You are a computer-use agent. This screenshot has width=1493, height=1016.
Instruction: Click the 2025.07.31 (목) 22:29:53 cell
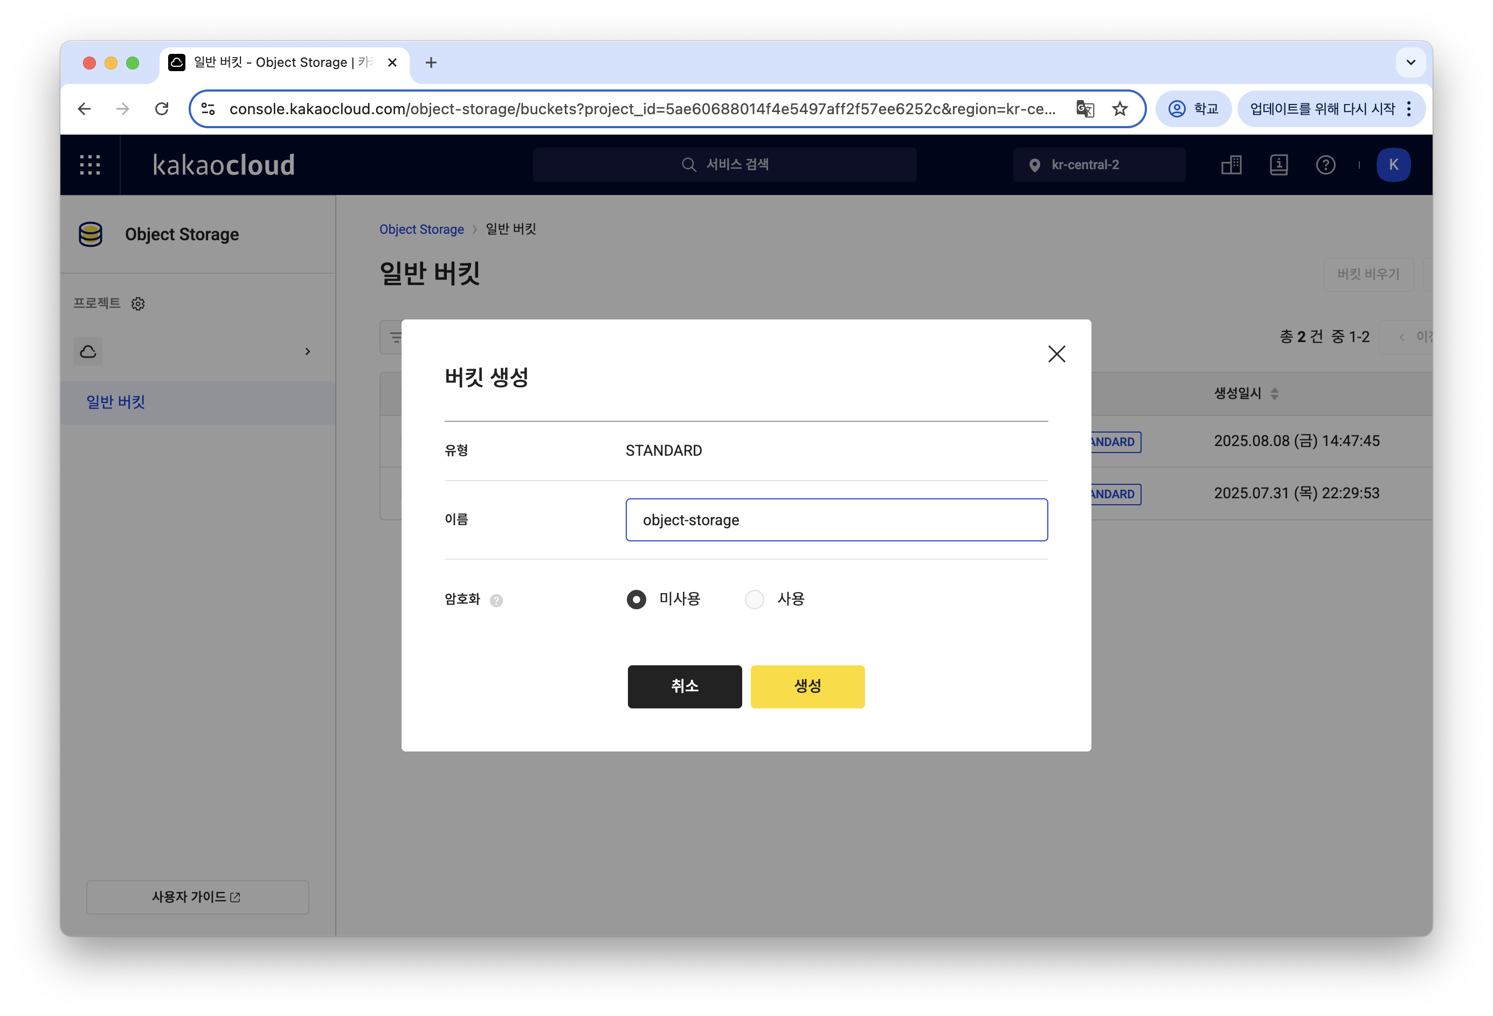1296,493
